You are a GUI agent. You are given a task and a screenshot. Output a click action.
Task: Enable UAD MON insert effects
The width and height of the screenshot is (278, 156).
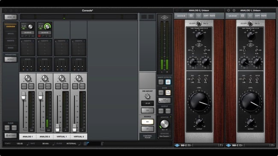coord(168,82)
